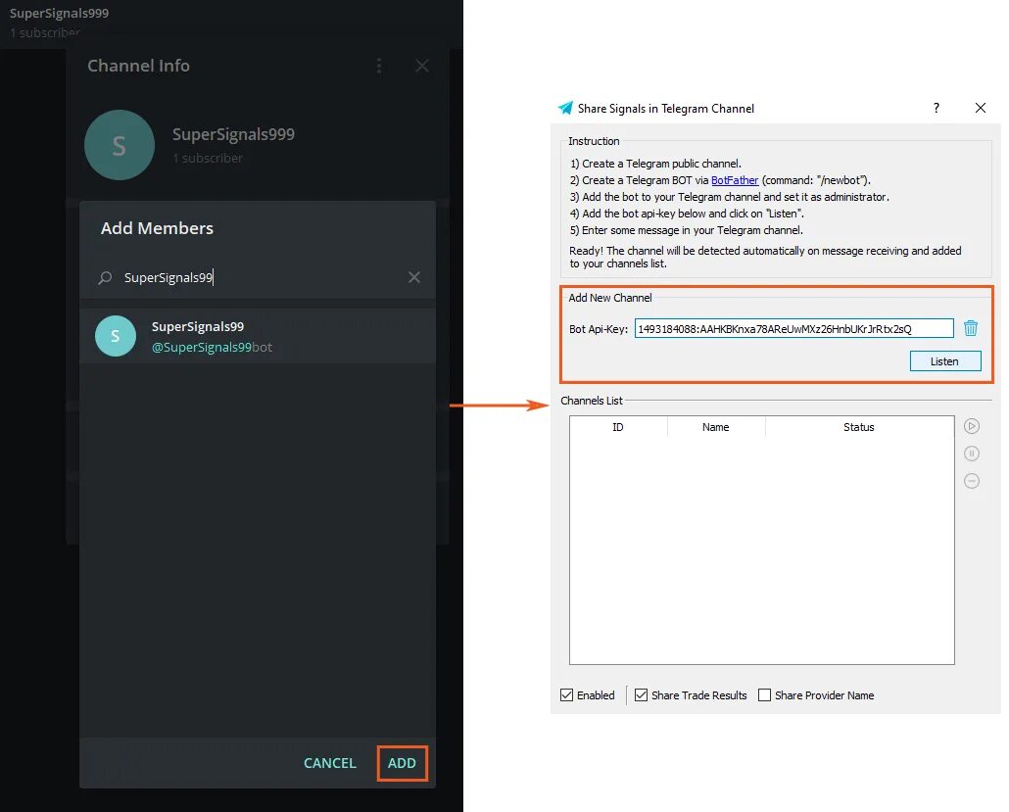Click the SuperSignals99 bot avatar in results
This screenshot has height=812, width=1009.
coord(116,336)
